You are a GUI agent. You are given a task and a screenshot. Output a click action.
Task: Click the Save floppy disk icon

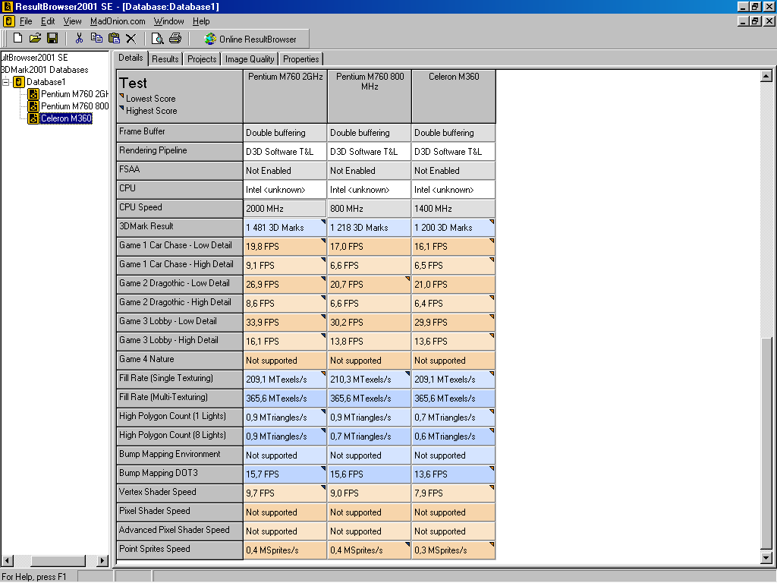(x=52, y=38)
